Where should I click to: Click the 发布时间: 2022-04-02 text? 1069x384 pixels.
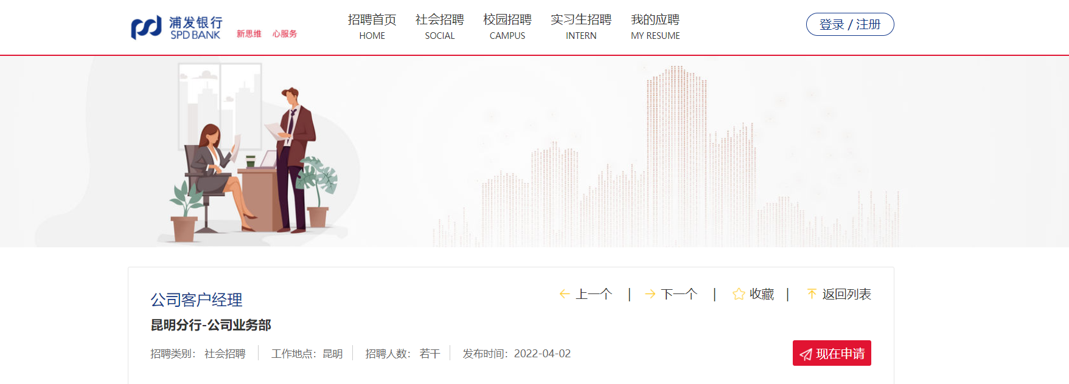pos(517,354)
